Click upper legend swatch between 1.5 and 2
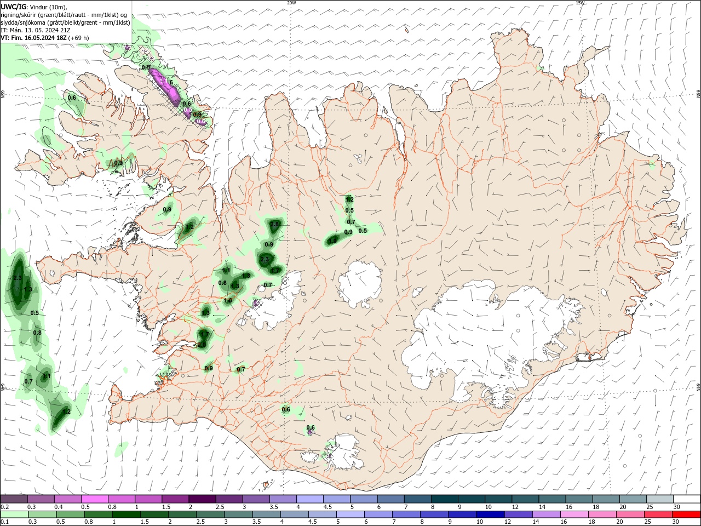The width and height of the screenshot is (701, 526). (x=175, y=499)
